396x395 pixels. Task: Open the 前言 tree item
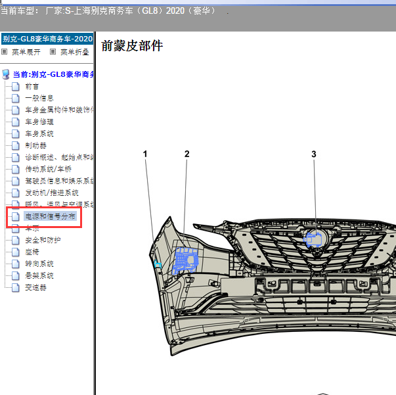coord(32,87)
